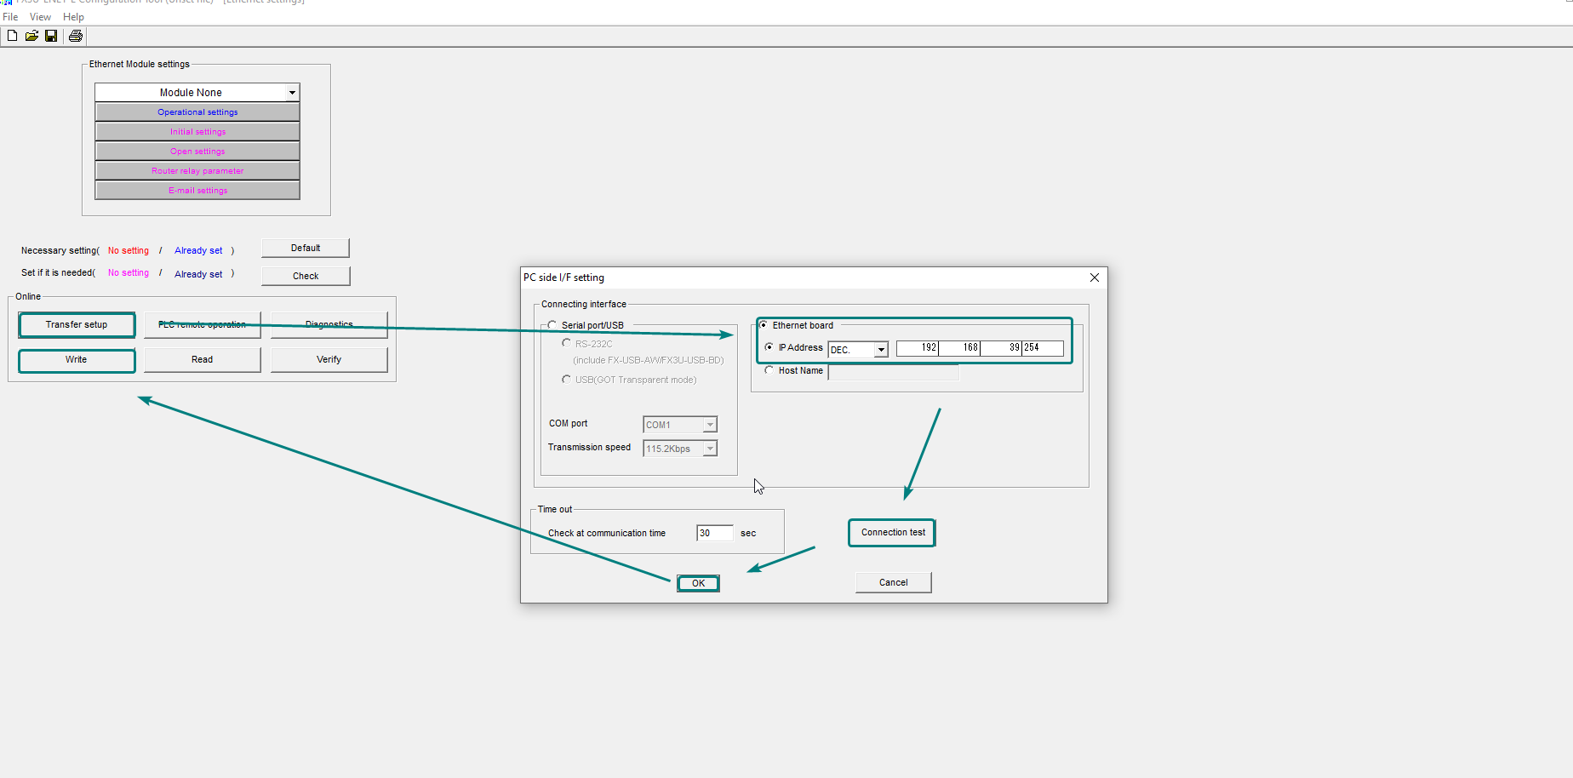Open the File menu
This screenshot has height=778, width=1573.
tap(10, 17)
